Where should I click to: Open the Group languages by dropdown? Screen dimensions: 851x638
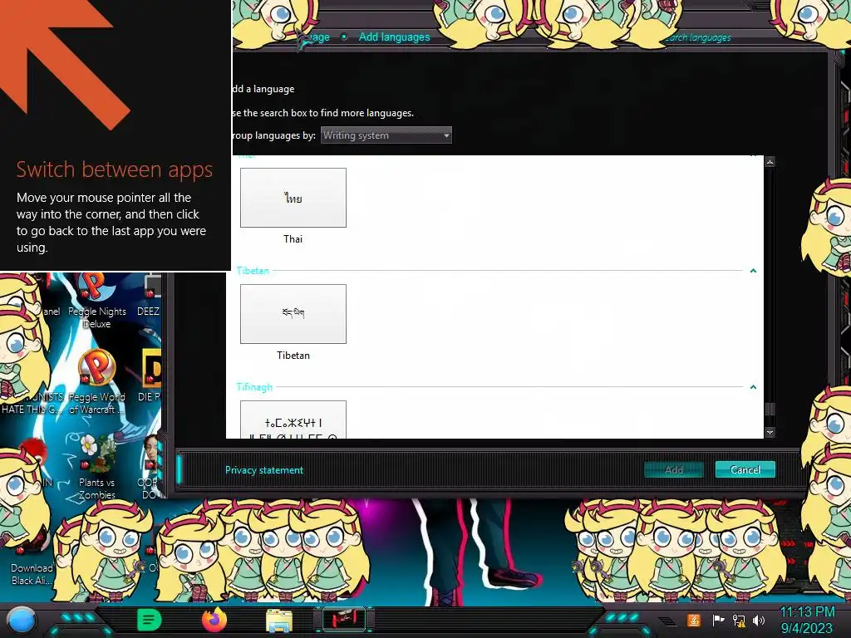tap(386, 135)
